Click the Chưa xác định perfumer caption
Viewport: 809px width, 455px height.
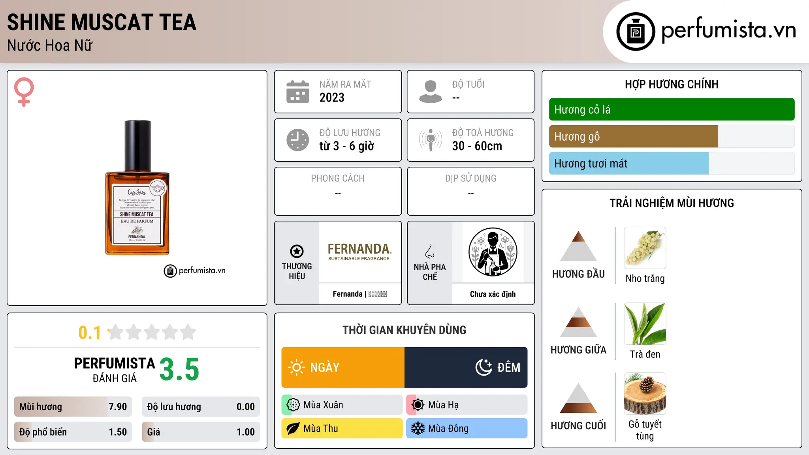pos(493,294)
